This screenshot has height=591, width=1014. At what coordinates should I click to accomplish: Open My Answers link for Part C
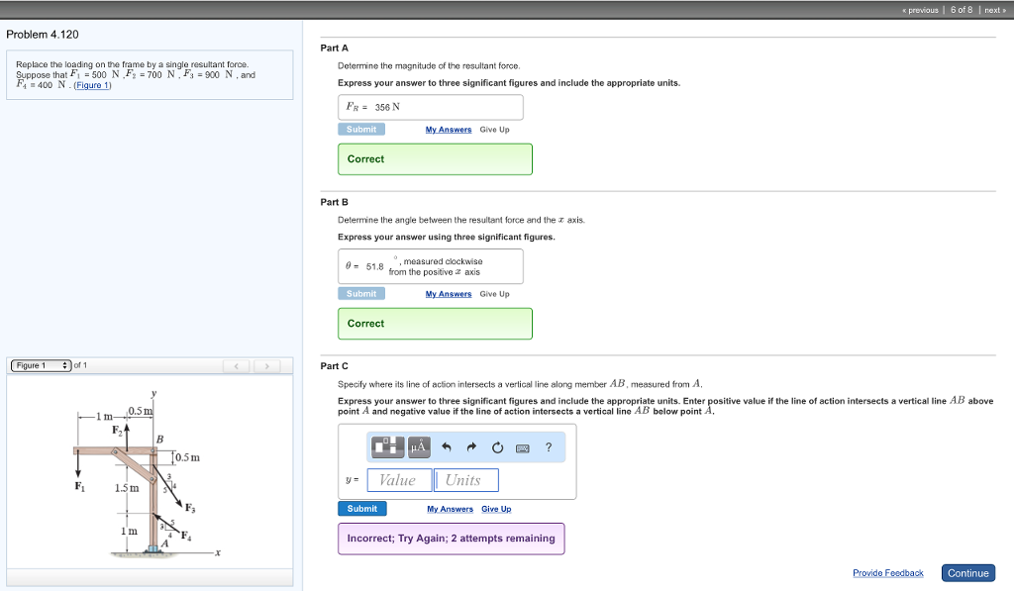(x=449, y=509)
